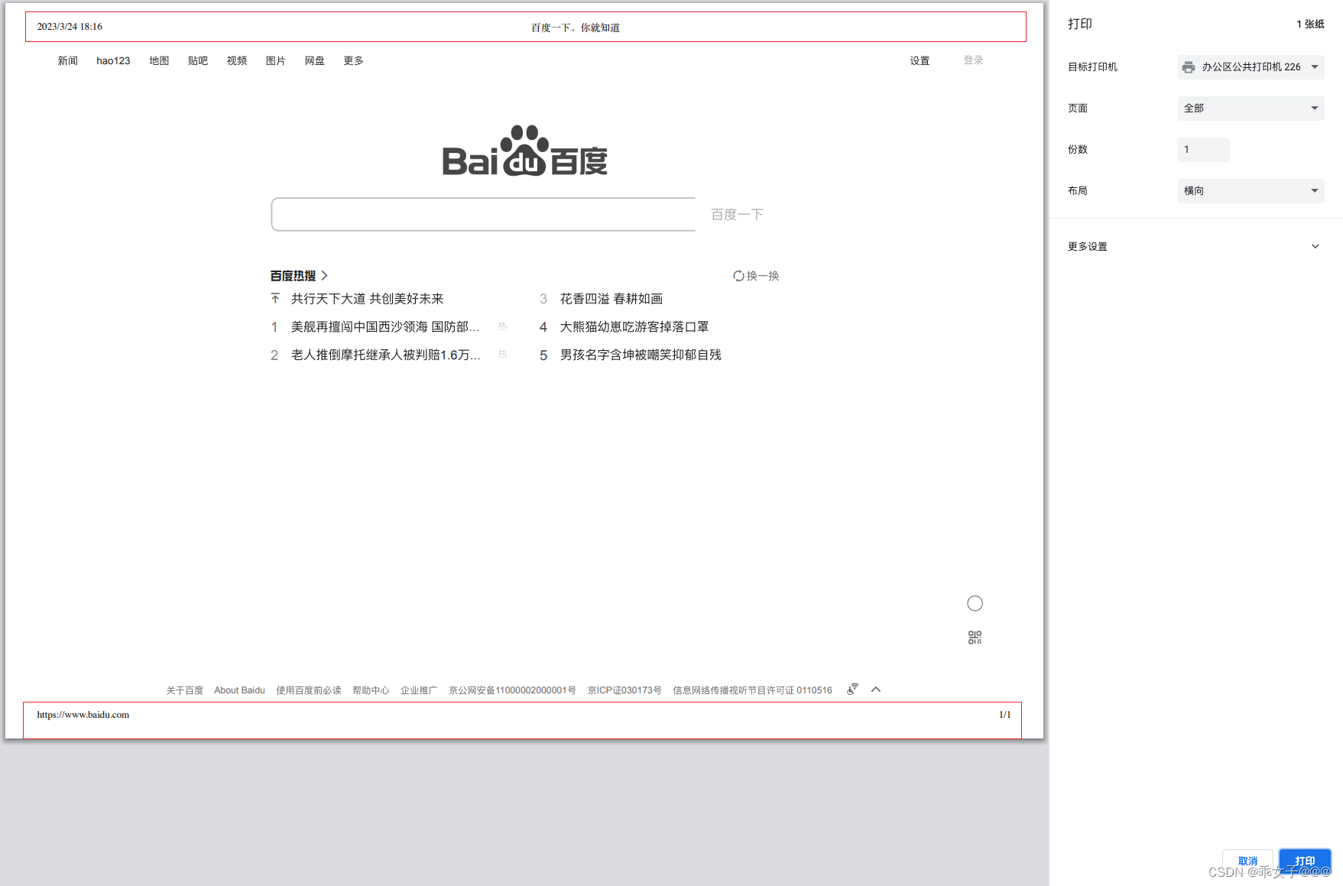Screen dimensions: 1343x886
Task: Open the 贴吧 nav link
Action: (x=198, y=61)
